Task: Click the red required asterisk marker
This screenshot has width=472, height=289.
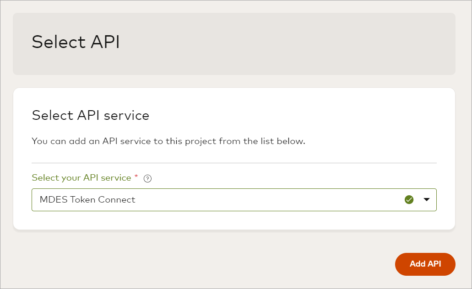Action: [136, 177]
